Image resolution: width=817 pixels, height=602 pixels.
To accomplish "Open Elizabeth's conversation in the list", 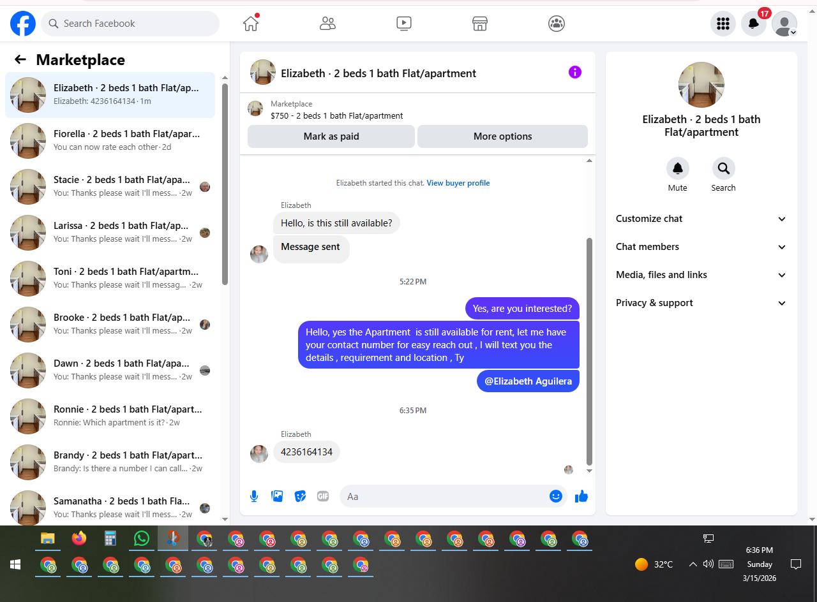I will (110, 95).
